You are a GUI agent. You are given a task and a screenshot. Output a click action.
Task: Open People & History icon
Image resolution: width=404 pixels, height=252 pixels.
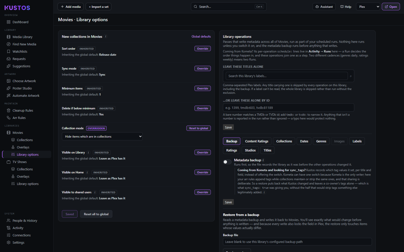(x=9, y=220)
